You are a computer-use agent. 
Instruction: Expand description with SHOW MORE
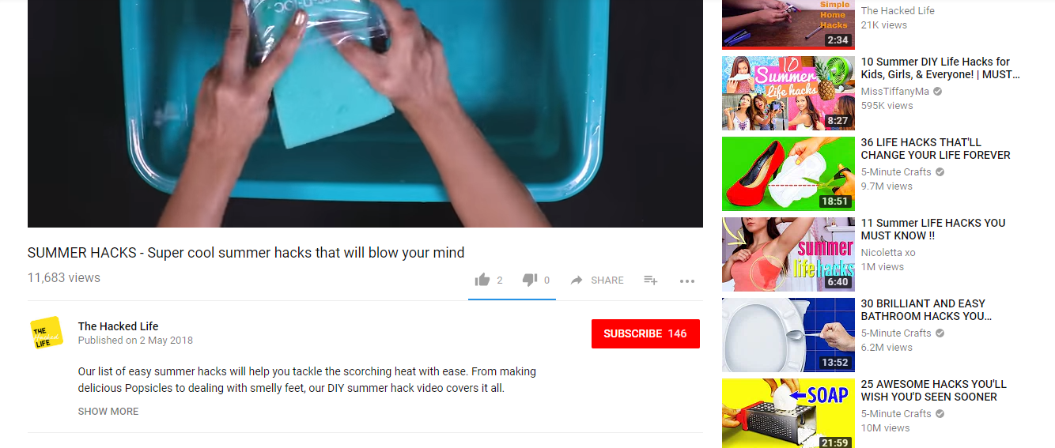tap(108, 411)
